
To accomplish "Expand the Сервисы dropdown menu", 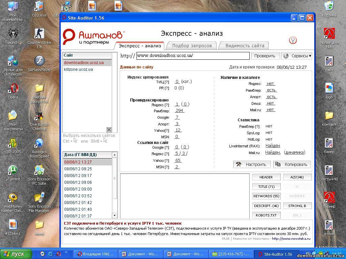I will 297,56.
